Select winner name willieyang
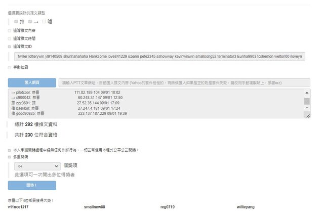The height and width of the screenshot is (214, 324). tap(246, 207)
